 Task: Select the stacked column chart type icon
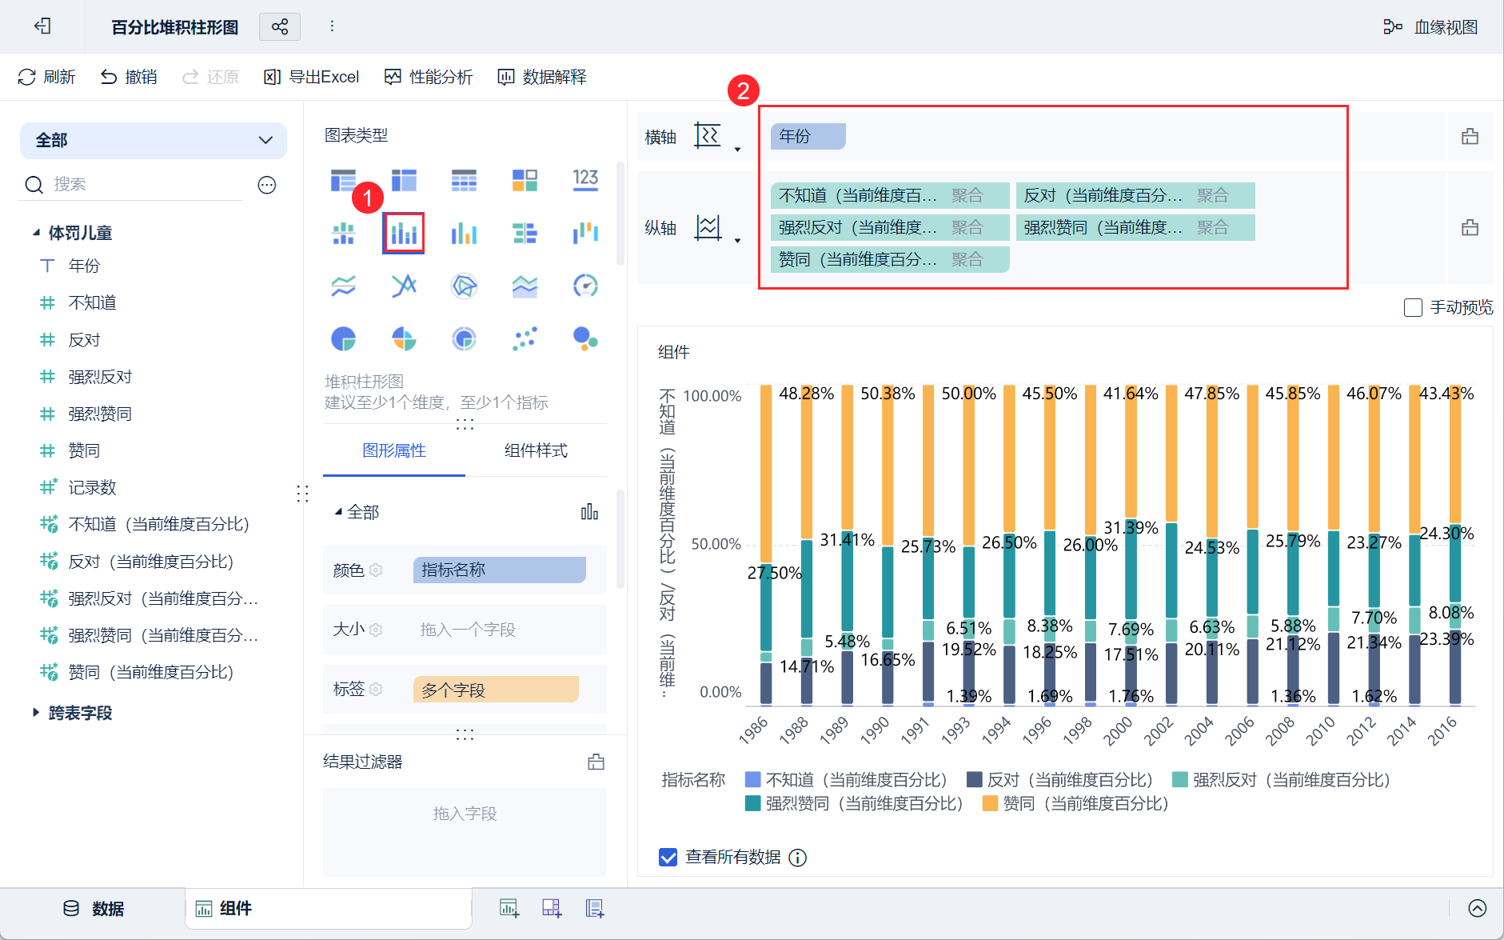pos(404,233)
